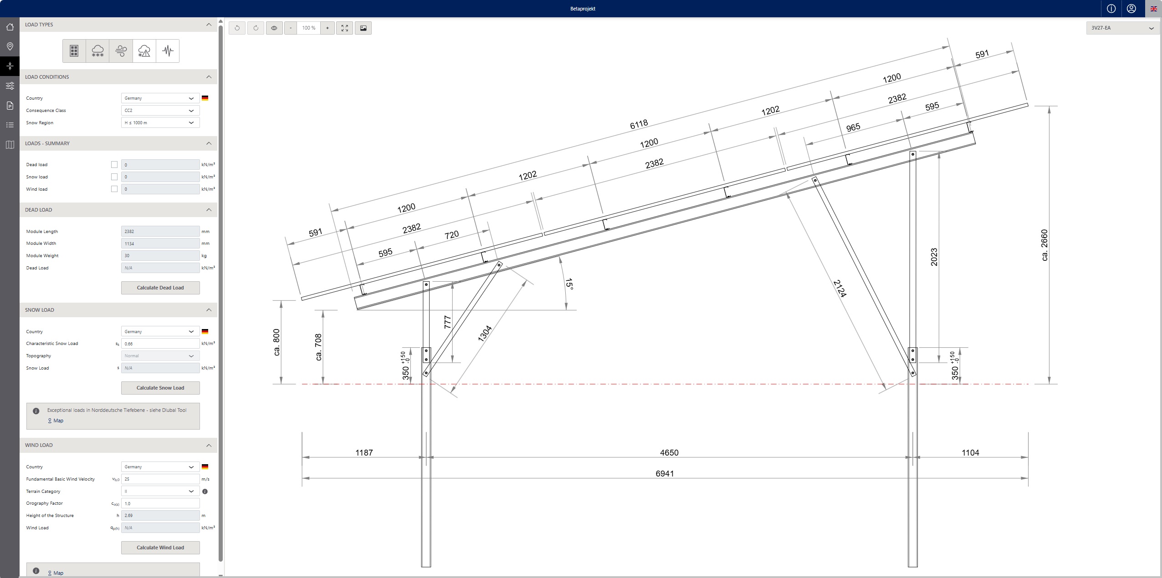The width and height of the screenshot is (1162, 578).
Task: Open the Snow Region dropdown
Action: 160,123
